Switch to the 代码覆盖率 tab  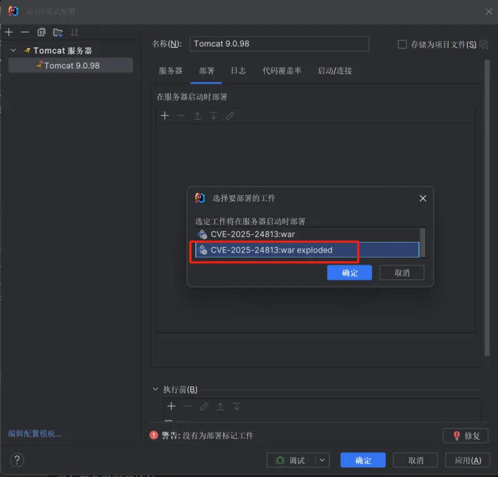(281, 70)
